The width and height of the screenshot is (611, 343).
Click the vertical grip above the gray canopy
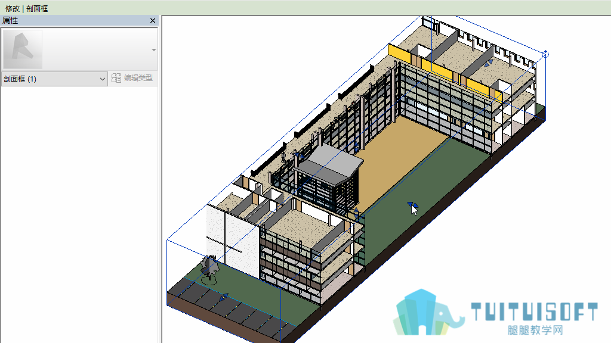point(356,146)
